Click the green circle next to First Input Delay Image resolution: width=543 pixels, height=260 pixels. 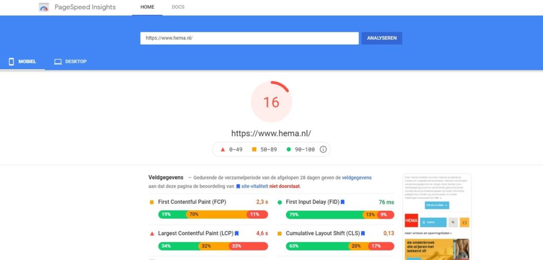pos(279,202)
